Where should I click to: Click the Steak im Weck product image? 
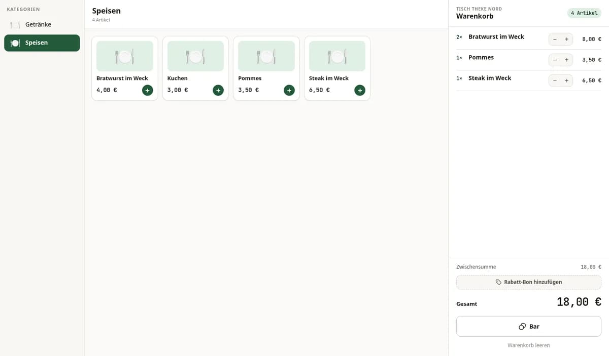tap(337, 56)
